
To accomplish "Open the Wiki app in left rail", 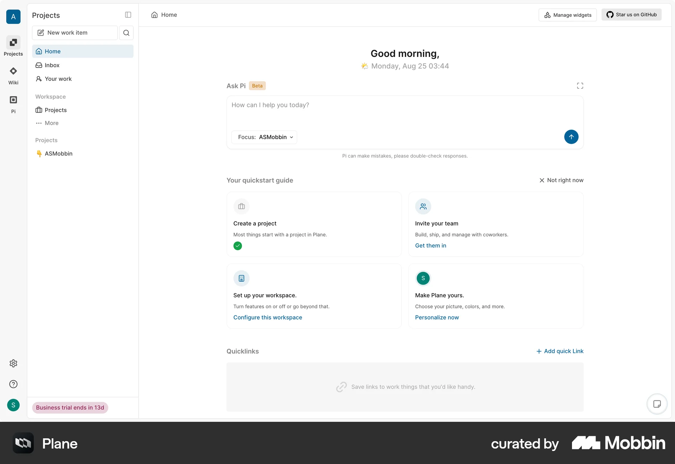I will coord(13,76).
